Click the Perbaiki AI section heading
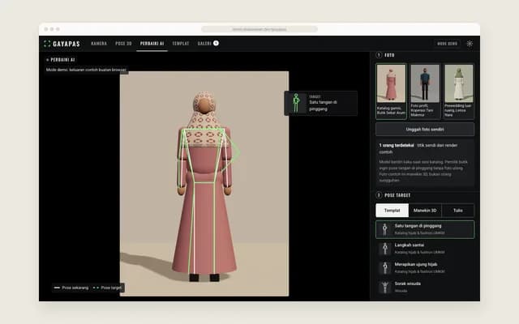 (x=61, y=60)
